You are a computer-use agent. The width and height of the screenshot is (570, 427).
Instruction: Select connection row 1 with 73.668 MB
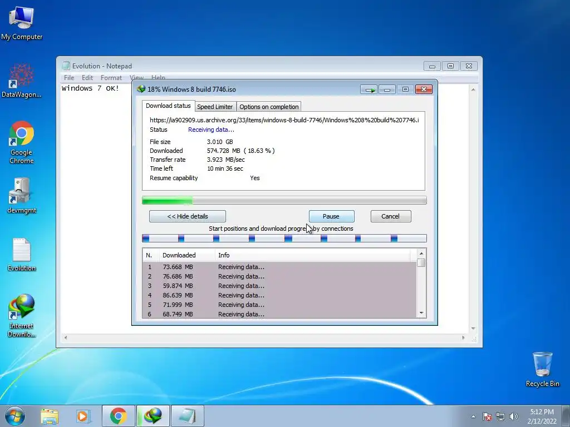(279, 267)
